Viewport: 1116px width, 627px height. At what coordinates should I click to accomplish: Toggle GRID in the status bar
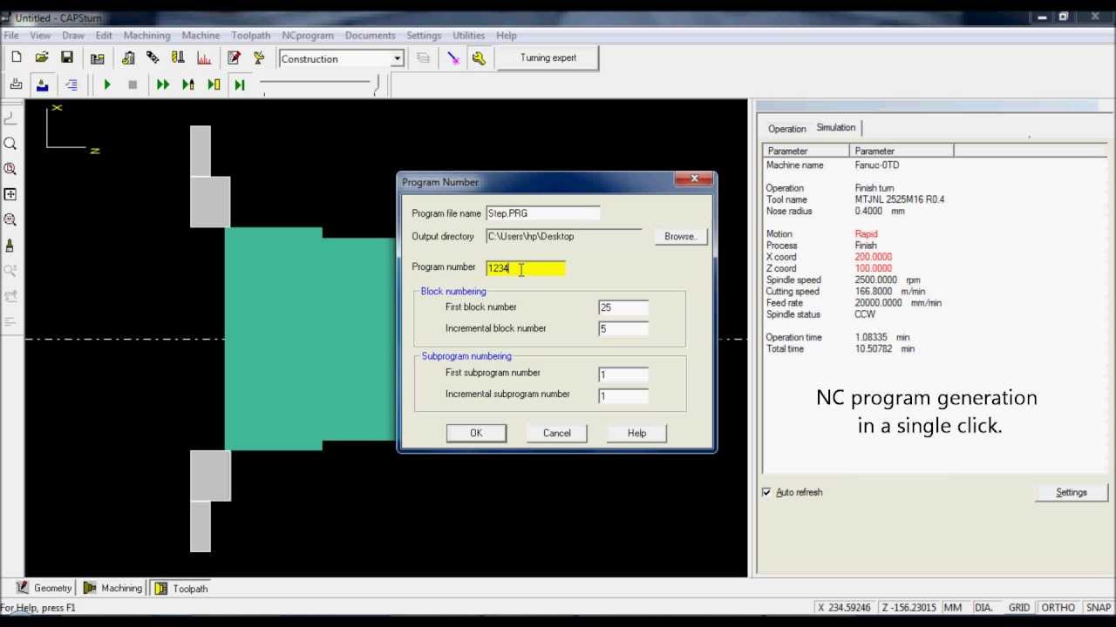[1019, 607]
